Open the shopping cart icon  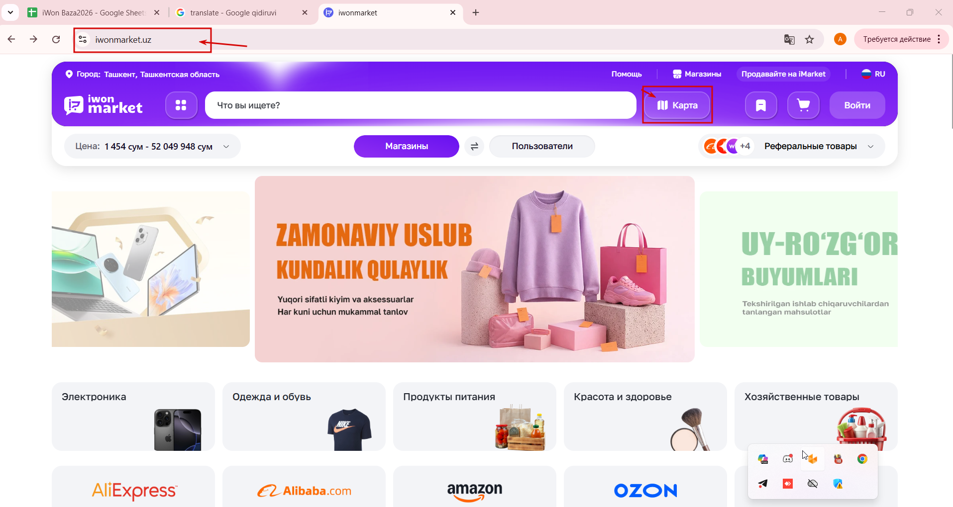pyautogui.click(x=803, y=105)
